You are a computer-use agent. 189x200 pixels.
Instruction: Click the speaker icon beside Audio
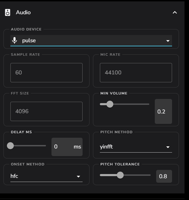point(8,12)
